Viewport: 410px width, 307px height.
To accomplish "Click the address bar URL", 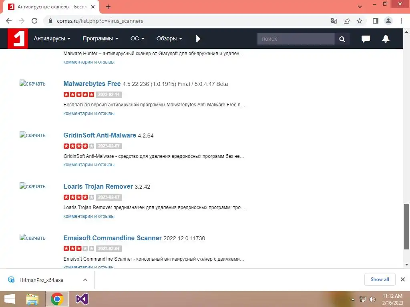I will pos(100,21).
